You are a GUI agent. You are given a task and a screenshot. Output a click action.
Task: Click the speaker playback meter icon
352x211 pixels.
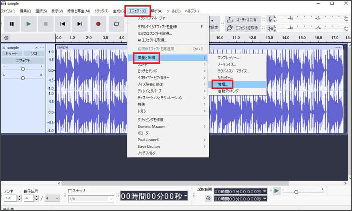[x=270, y=28]
